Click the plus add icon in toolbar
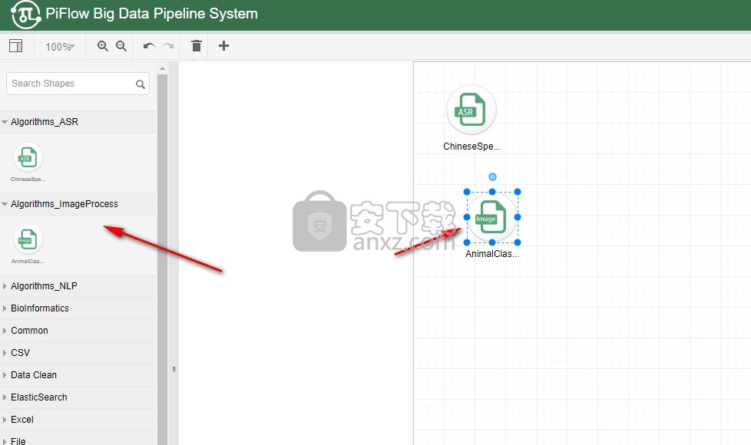 point(223,46)
